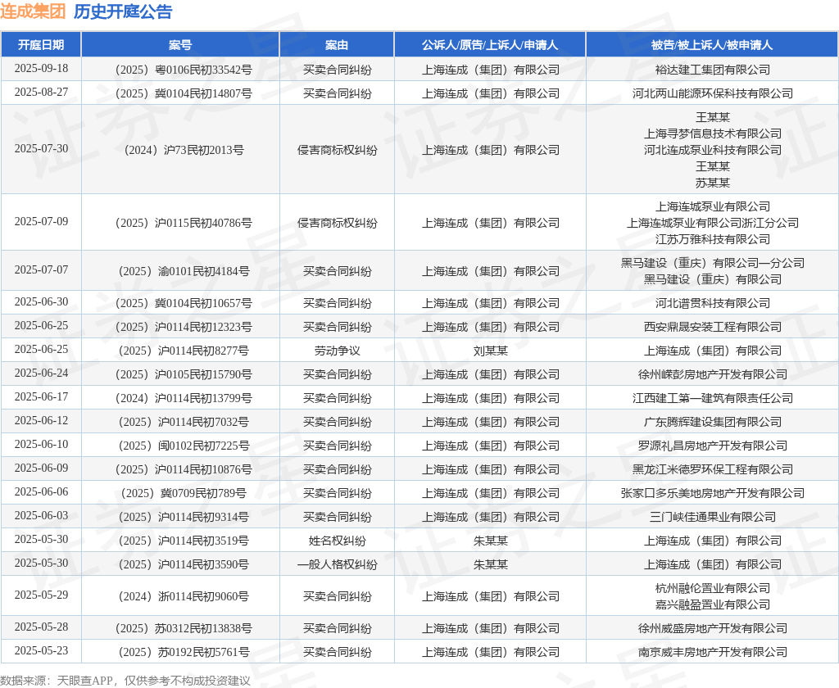Click date cell 2025-05-28
This screenshot has width=839, height=688.
[41, 627]
